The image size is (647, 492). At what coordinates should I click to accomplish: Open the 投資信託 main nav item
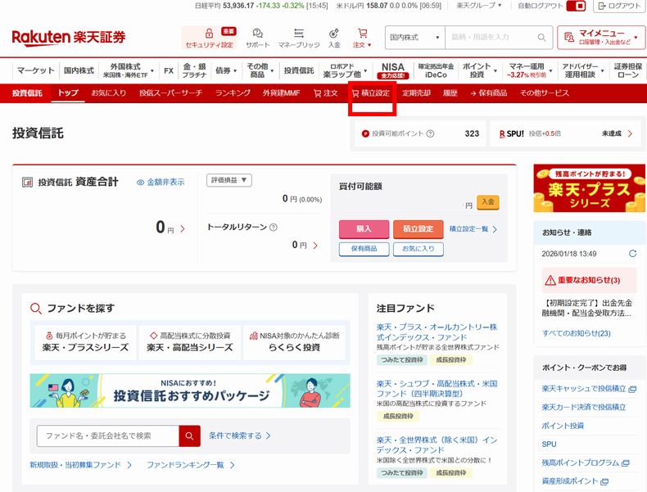pyautogui.click(x=298, y=70)
